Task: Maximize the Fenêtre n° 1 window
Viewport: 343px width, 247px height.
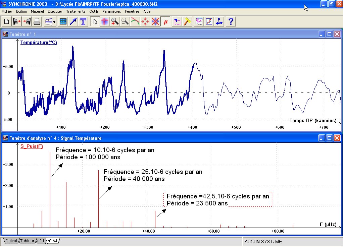Action: pos(329,34)
